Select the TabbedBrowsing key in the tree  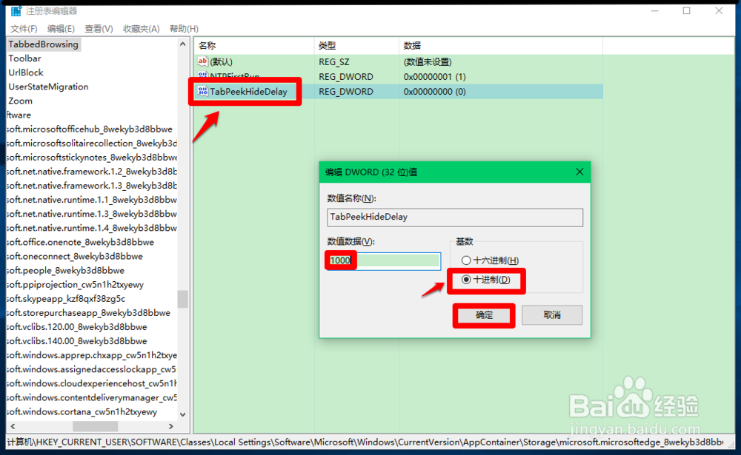41,44
